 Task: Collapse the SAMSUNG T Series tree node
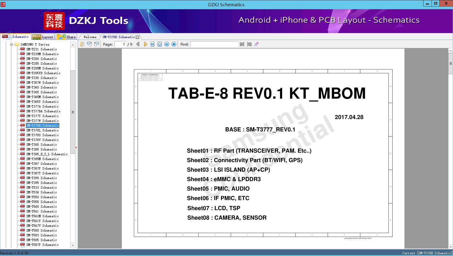pos(12,44)
